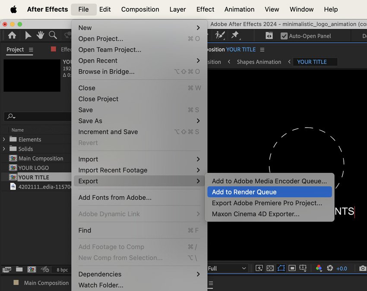Open the Full resolution dropdown
Image resolution: width=367 pixels, height=291 pixels.
point(227,268)
